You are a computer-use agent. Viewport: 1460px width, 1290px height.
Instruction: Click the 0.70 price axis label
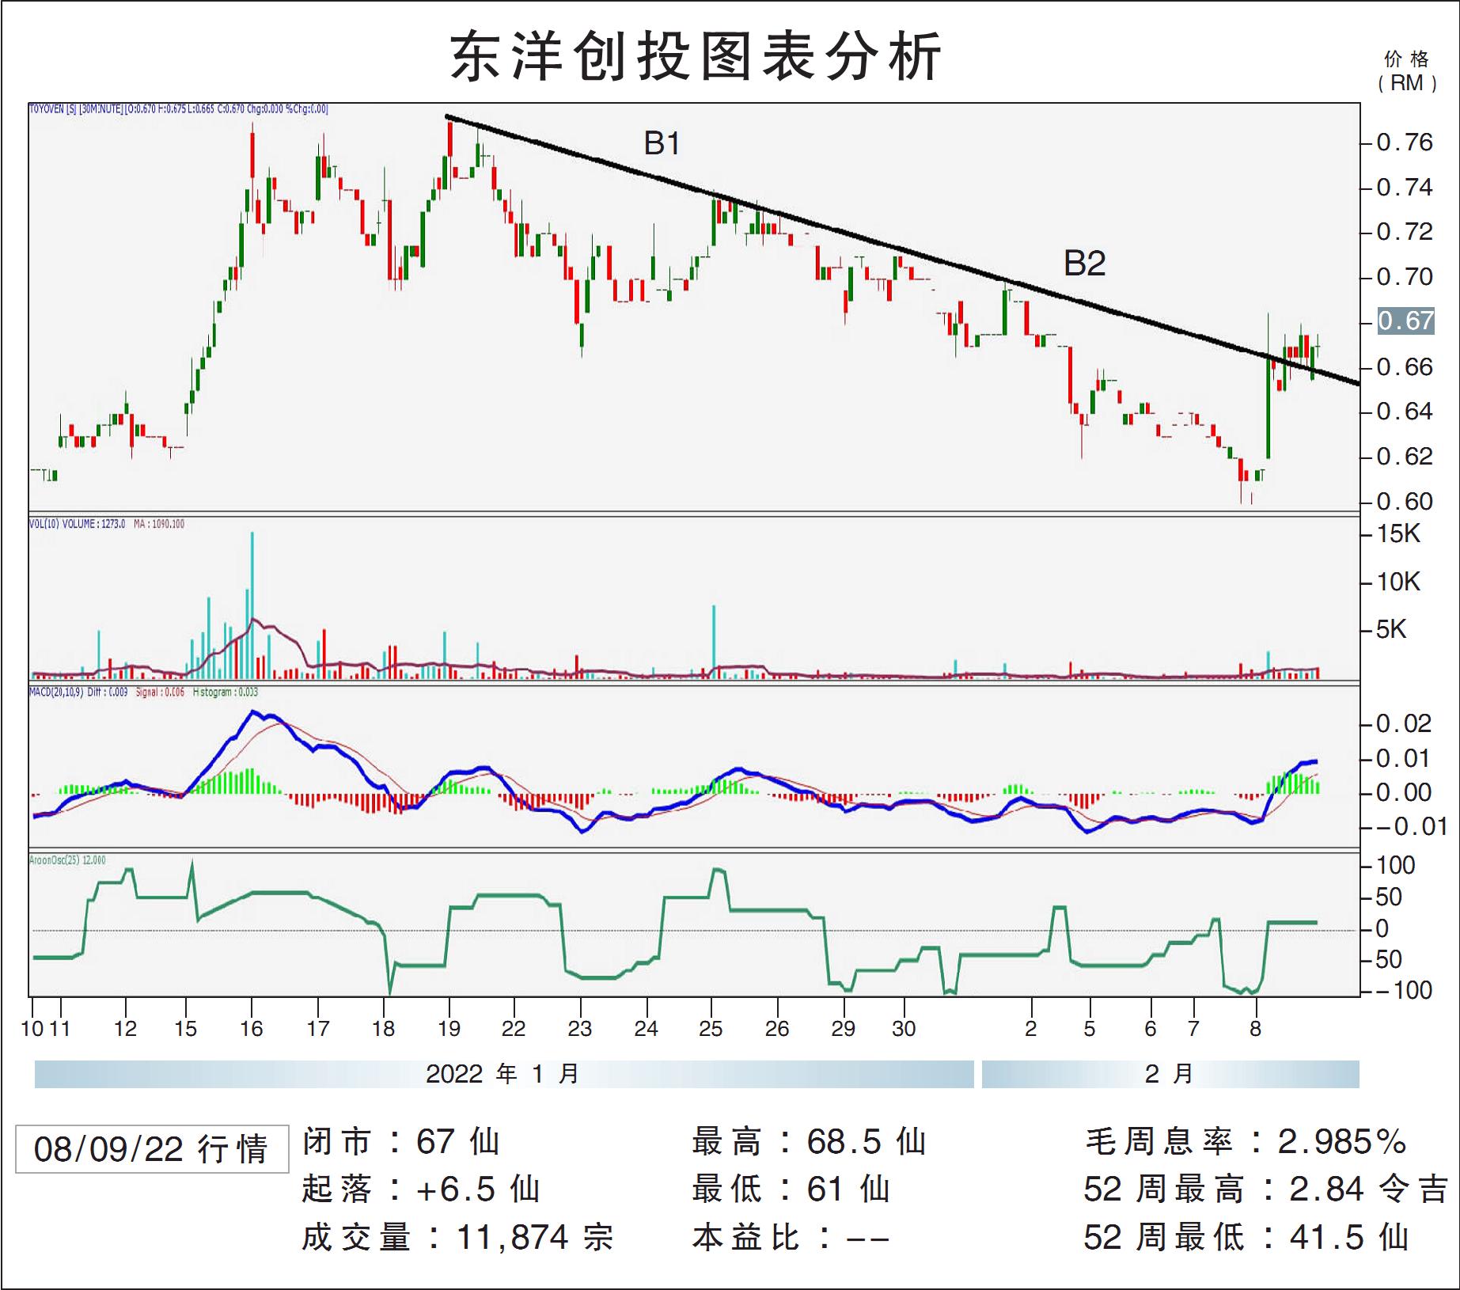tap(1405, 277)
